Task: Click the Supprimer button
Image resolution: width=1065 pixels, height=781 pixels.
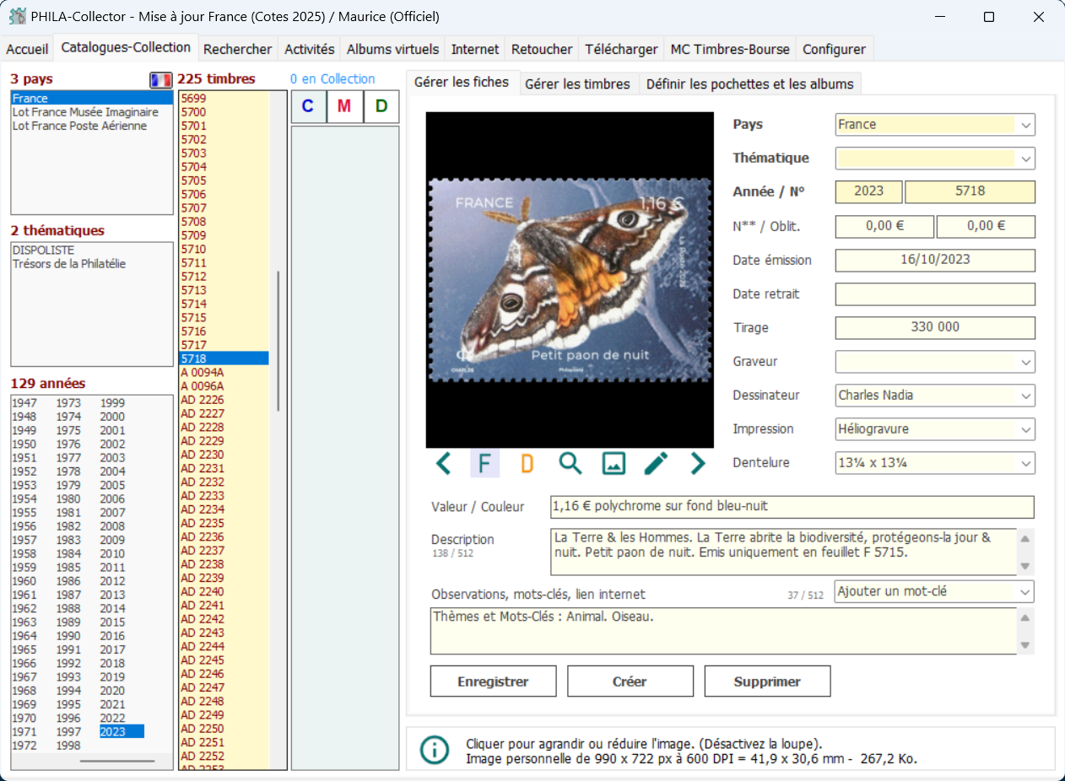Action: tap(767, 681)
